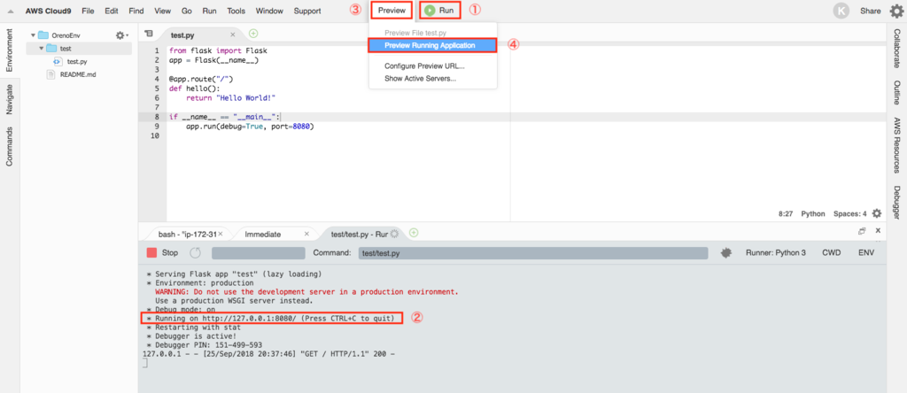
Task: Click the Preview button
Action: 391,11
